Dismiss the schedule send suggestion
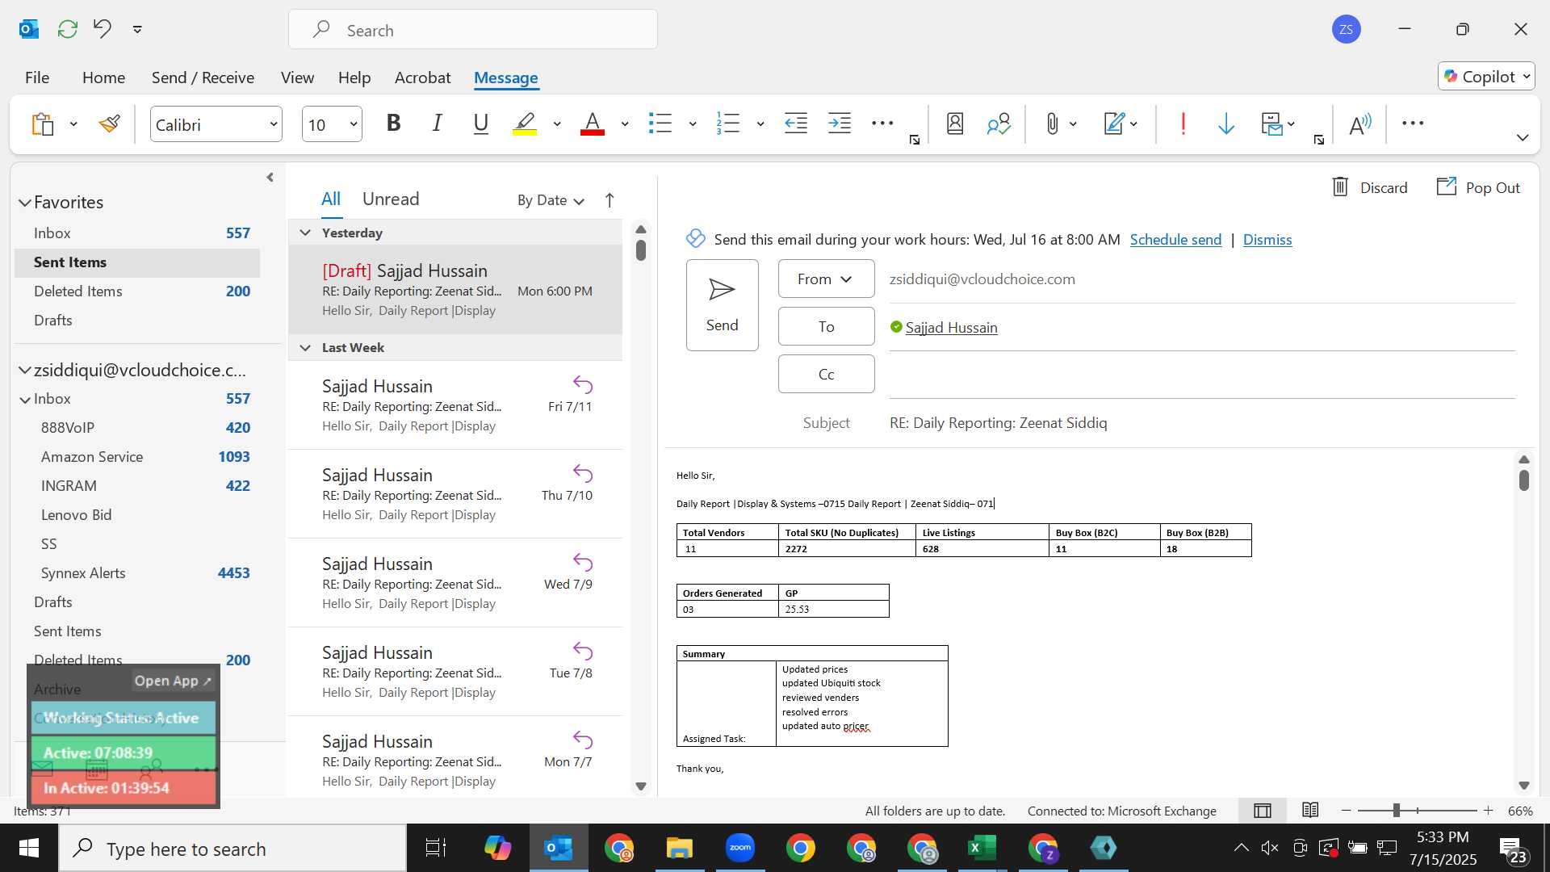 coord(1267,239)
